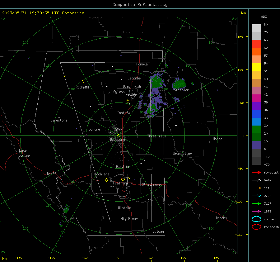Click the yellow diamond marker near RockyMH
Image resolution: width=280 pixels, height=262 pixels.
pos(83,81)
